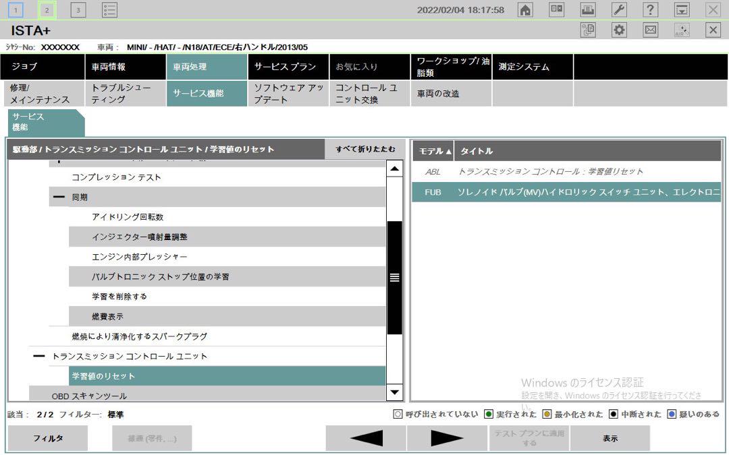Sort by the モデル column header
Image resolution: width=729 pixels, height=455 pixels.
click(x=433, y=151)
